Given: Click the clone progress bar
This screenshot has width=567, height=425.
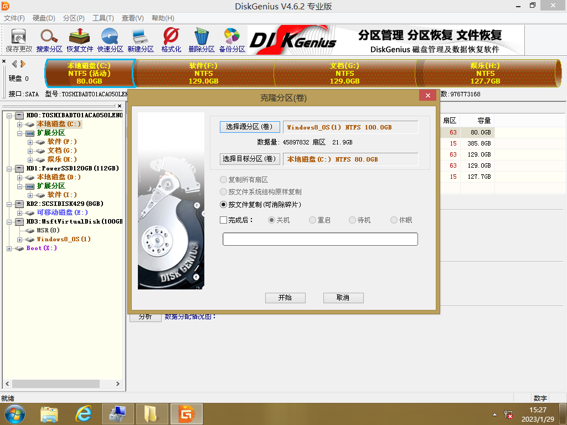Looking at the screenshot, I should click(320, 239).
